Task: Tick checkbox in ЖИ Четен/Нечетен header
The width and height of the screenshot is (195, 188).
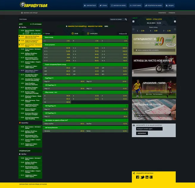Action: tap(44, 128)
